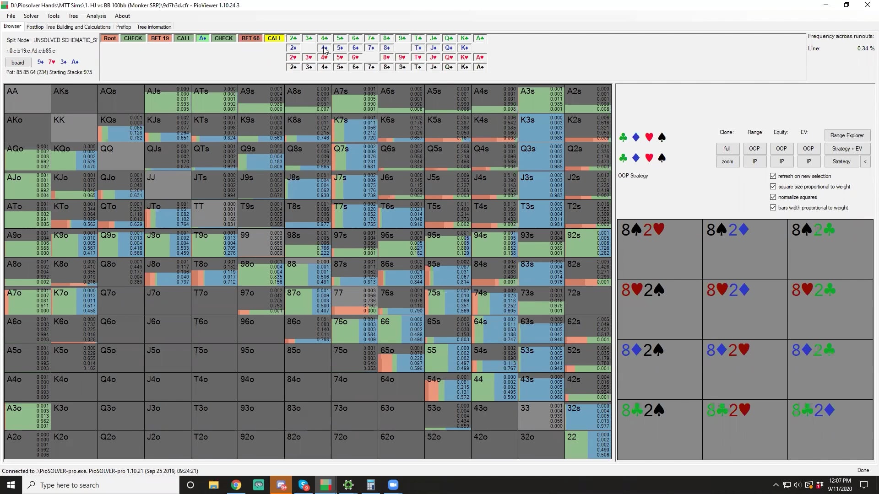
Task: Click the bottom-row black spade suit icon
Action: click(x=662, y=158)
